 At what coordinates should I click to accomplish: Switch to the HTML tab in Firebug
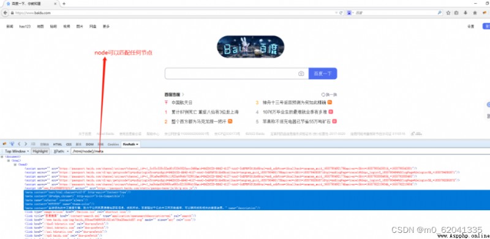[57, 144]
